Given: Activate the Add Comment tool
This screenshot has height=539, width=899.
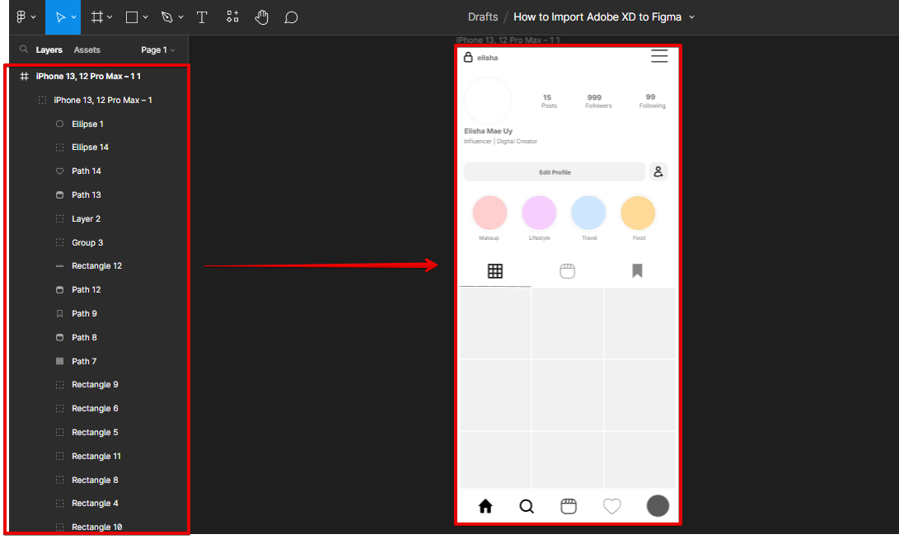Looking at the screenshot, I should coord(291,16).
